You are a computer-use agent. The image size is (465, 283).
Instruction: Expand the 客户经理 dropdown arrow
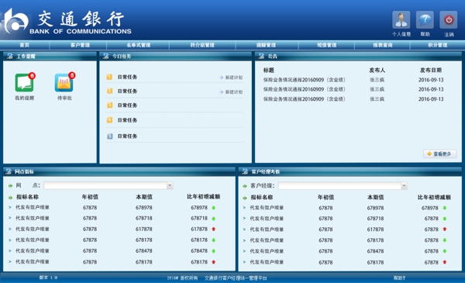tap(404, 186)
